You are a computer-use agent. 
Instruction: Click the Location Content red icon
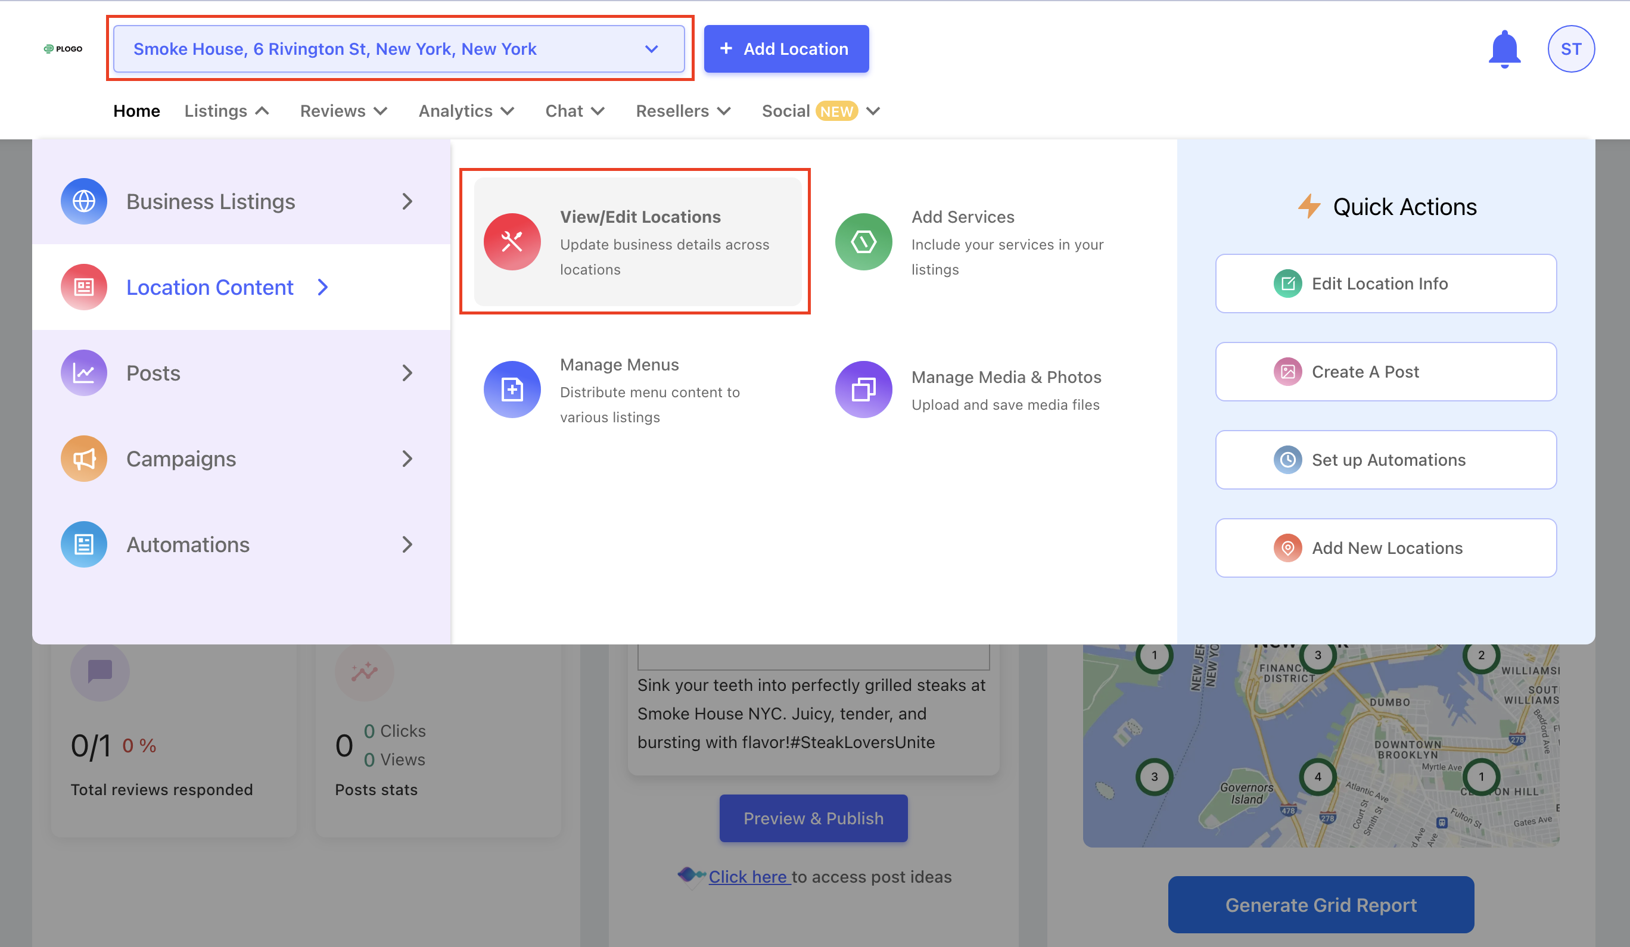(x=84, y=286)
